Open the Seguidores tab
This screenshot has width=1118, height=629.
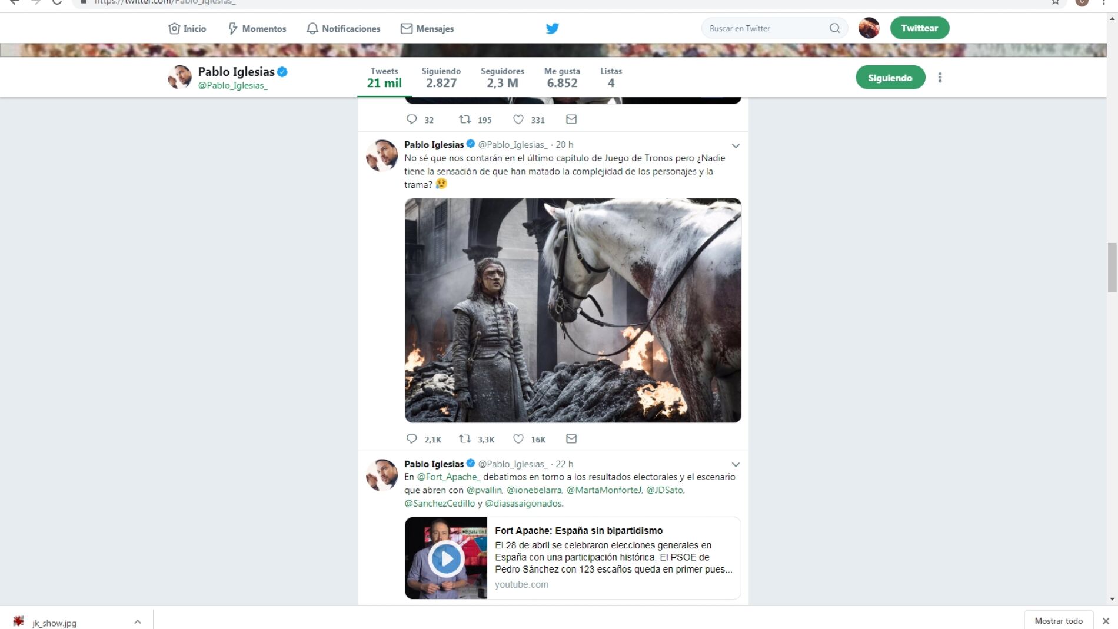coord(502,77)
